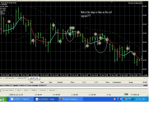Screen dimensions: 158x119
Task: Click the 2009.01.22 12:15 status bar date
Action: [16, 95]
